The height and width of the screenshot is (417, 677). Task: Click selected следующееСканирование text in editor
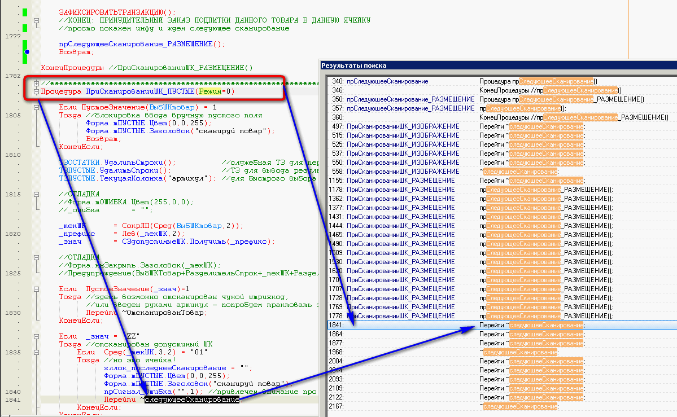click(191, 400)
